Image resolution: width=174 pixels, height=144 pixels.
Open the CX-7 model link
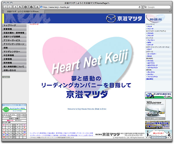(150, 49)
